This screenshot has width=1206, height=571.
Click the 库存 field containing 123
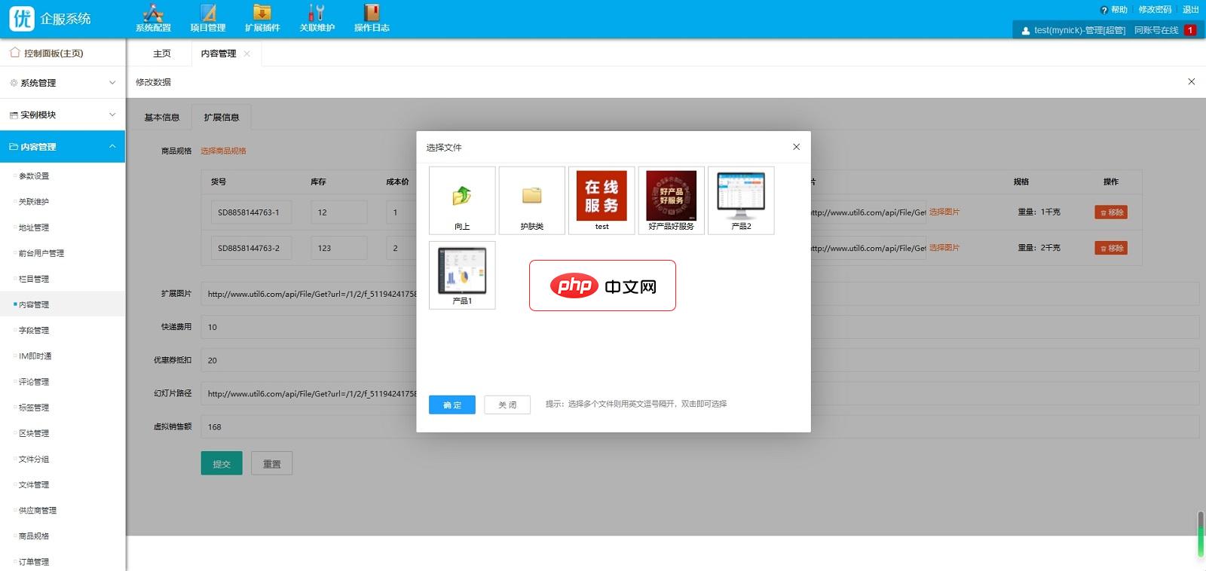pos(339,248)
